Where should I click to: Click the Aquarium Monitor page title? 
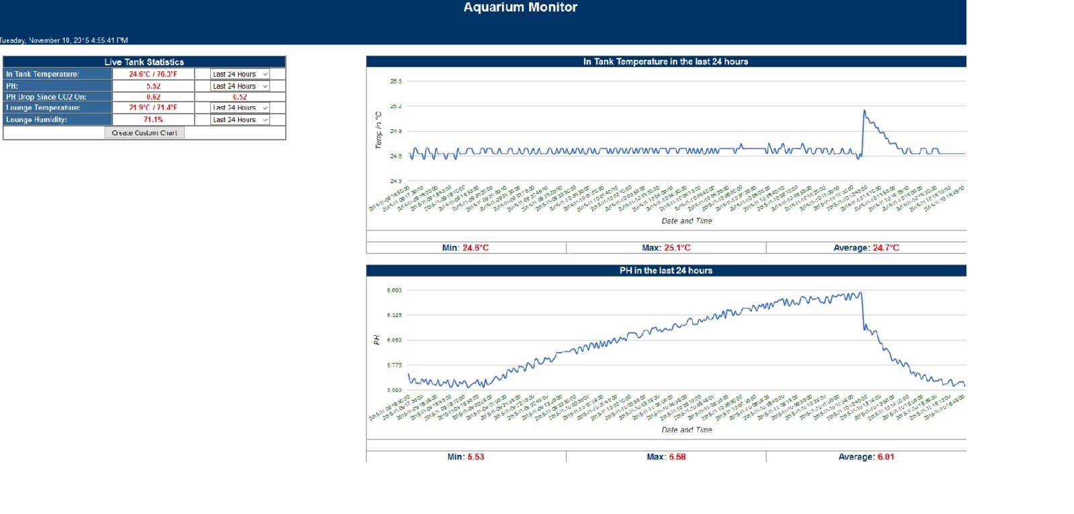pos(520,7)
